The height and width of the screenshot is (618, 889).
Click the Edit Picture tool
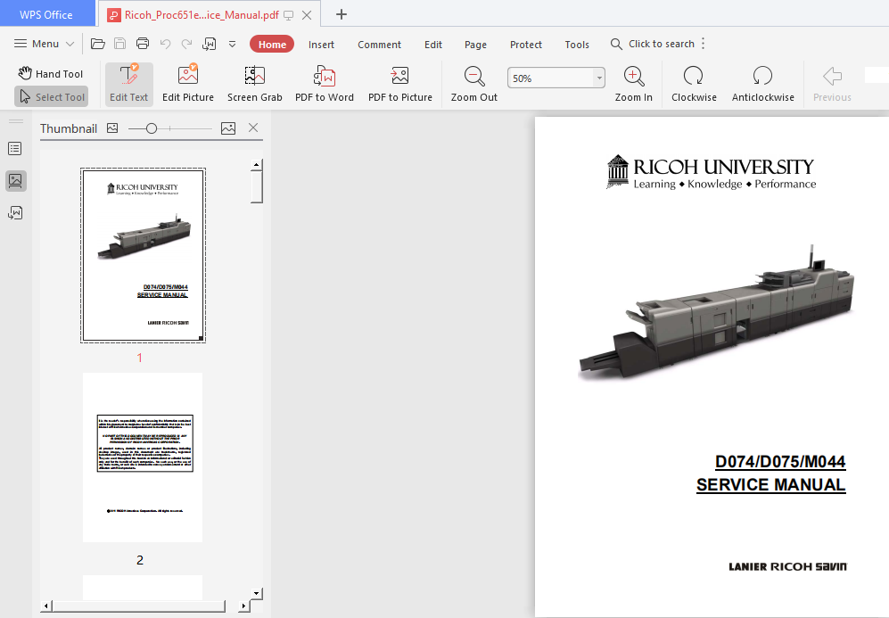pos(187,84)
